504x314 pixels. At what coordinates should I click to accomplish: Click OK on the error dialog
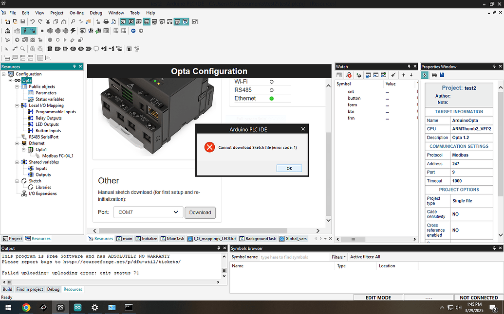click(x=289, y=168)
